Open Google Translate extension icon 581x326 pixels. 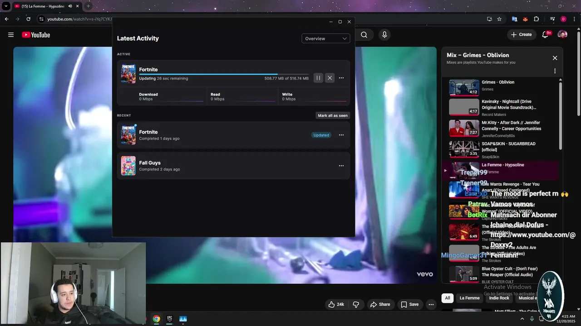pyautogui.click(x=514, y=19)
